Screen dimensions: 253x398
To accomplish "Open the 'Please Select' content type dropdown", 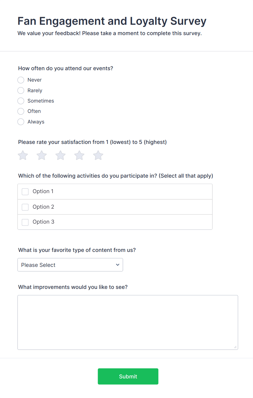I will pos(70,264).
